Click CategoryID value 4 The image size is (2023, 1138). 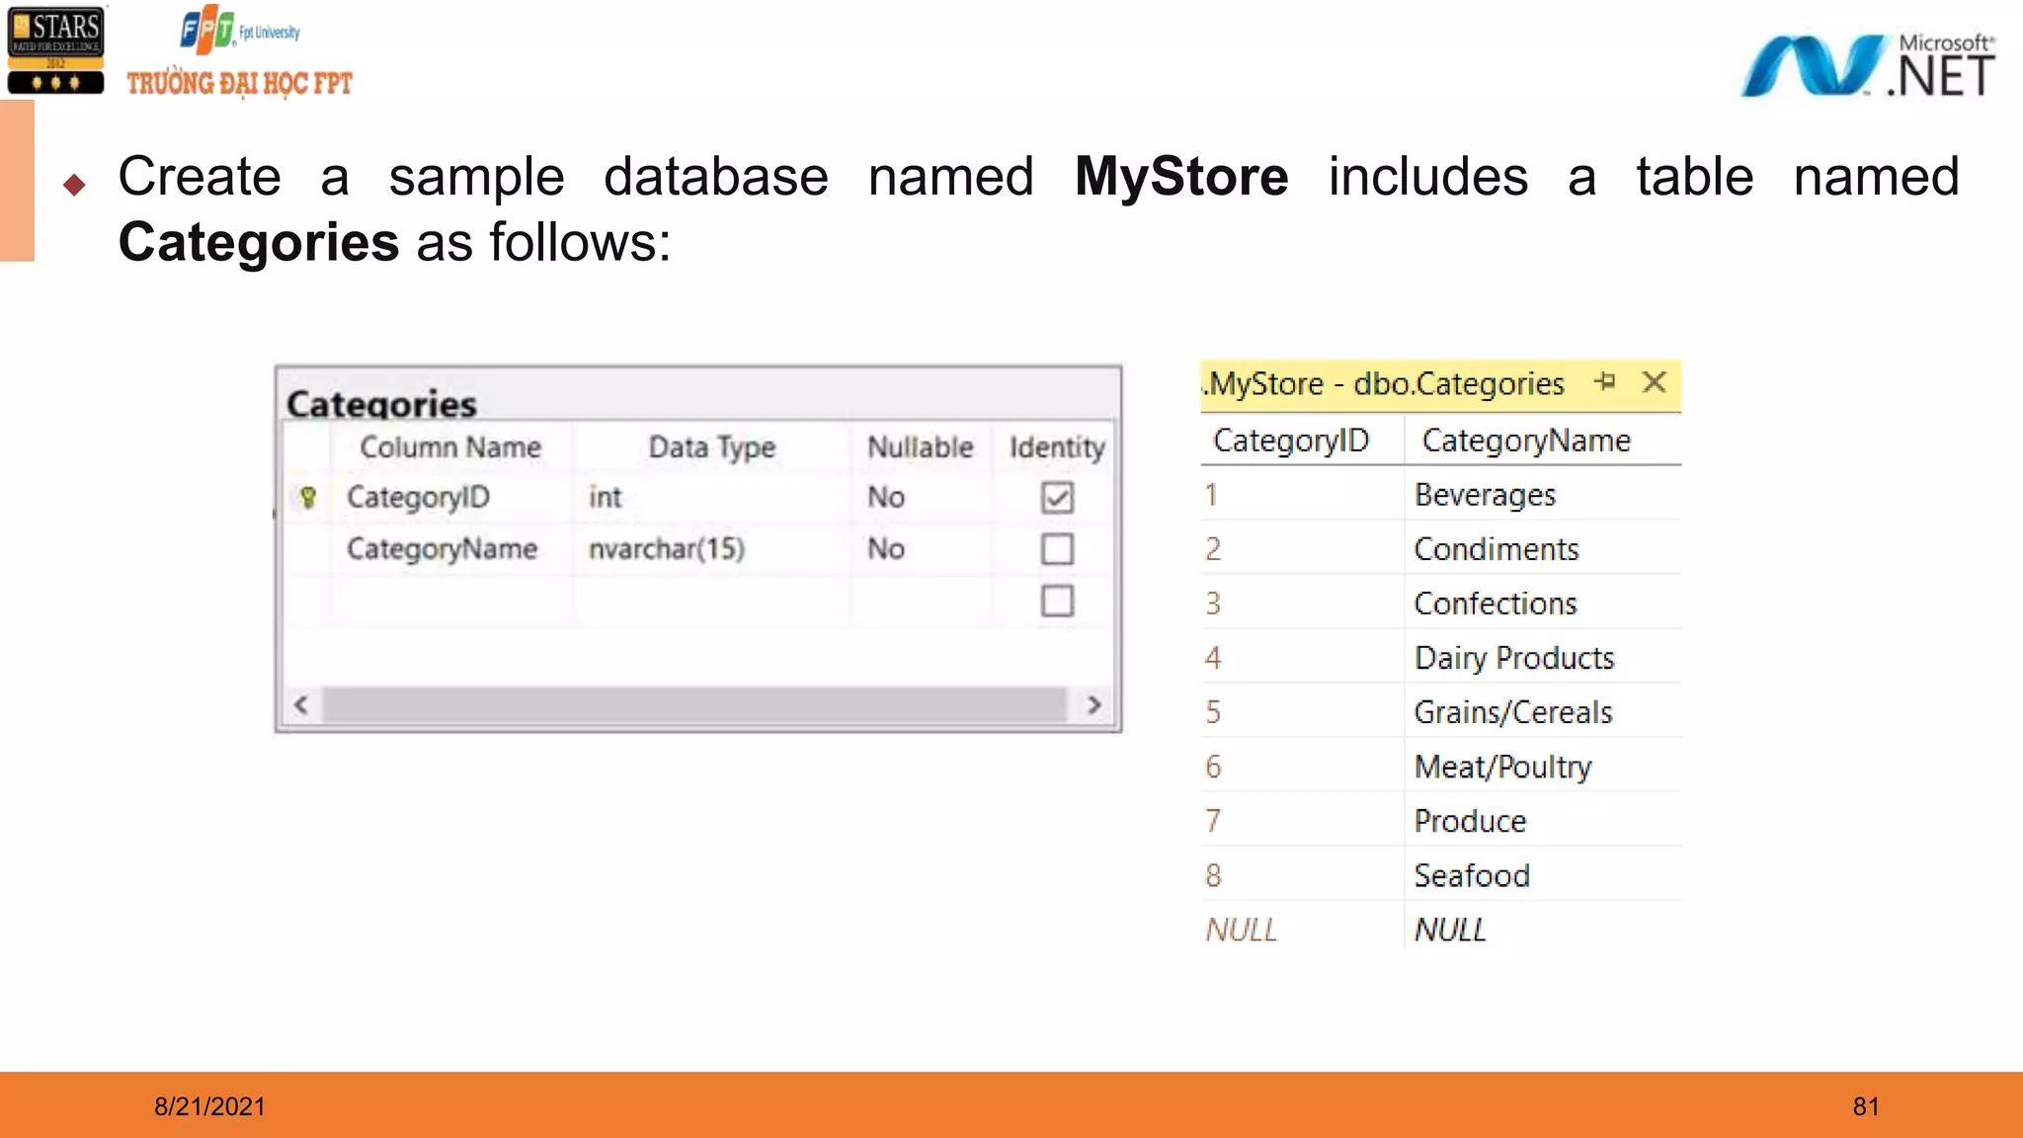pyautogui.click(x=1302, y=658)
